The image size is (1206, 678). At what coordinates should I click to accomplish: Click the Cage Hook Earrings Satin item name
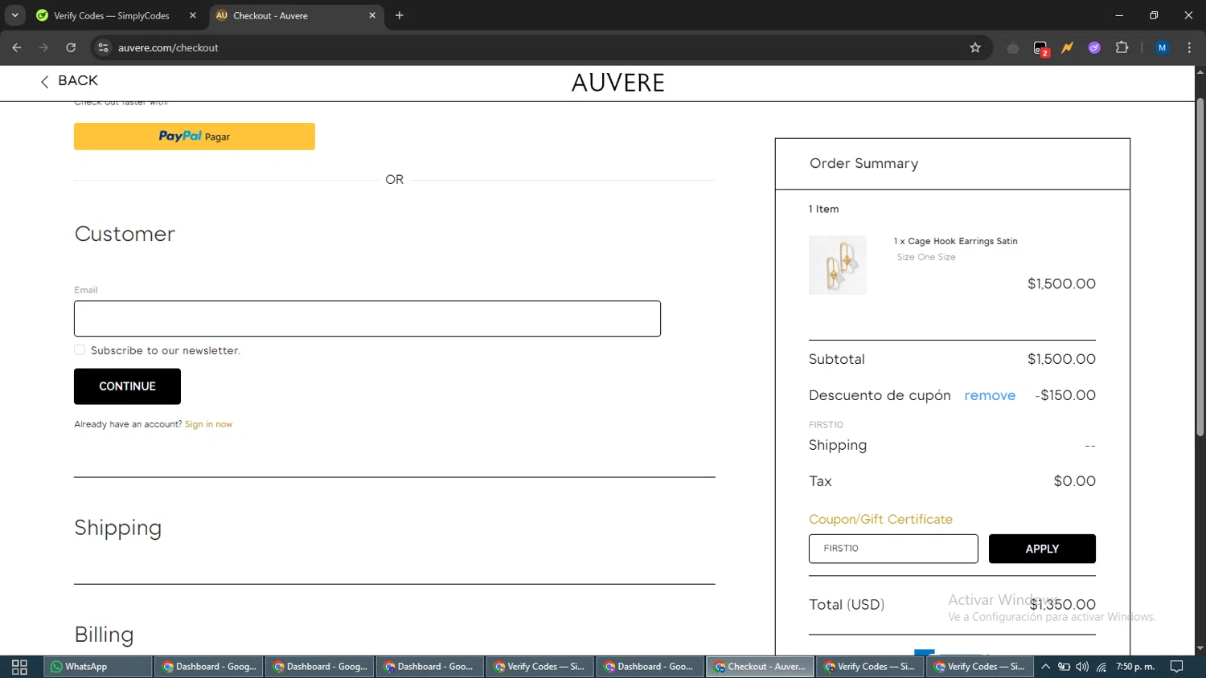(x=955, y=241)
